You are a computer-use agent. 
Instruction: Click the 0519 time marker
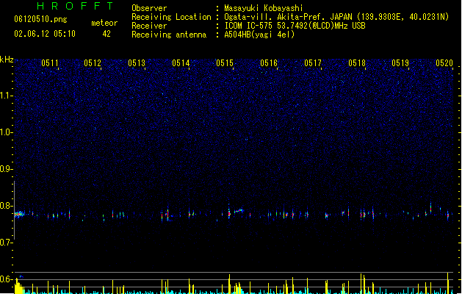(400, 63)
